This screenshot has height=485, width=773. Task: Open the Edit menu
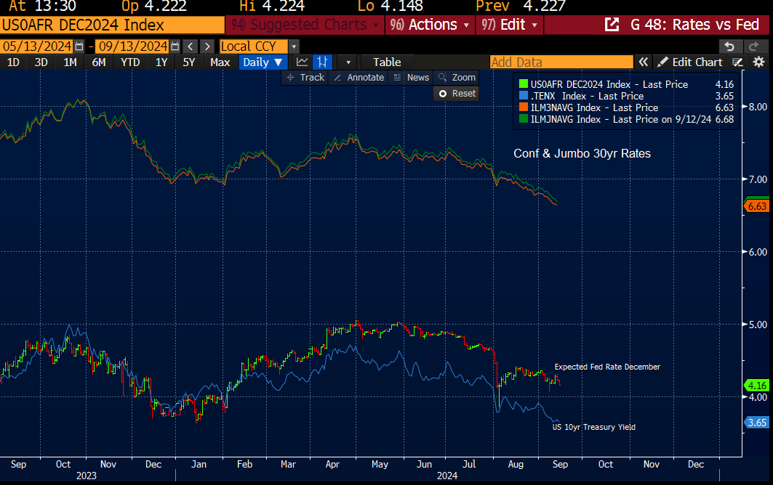[x=510, y=25]
